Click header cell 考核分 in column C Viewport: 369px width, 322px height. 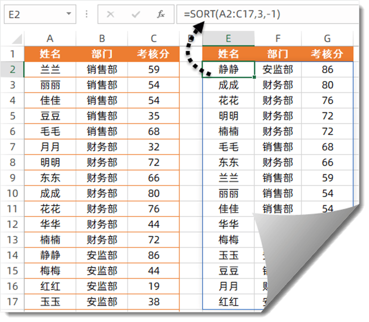tap(153, 54)
